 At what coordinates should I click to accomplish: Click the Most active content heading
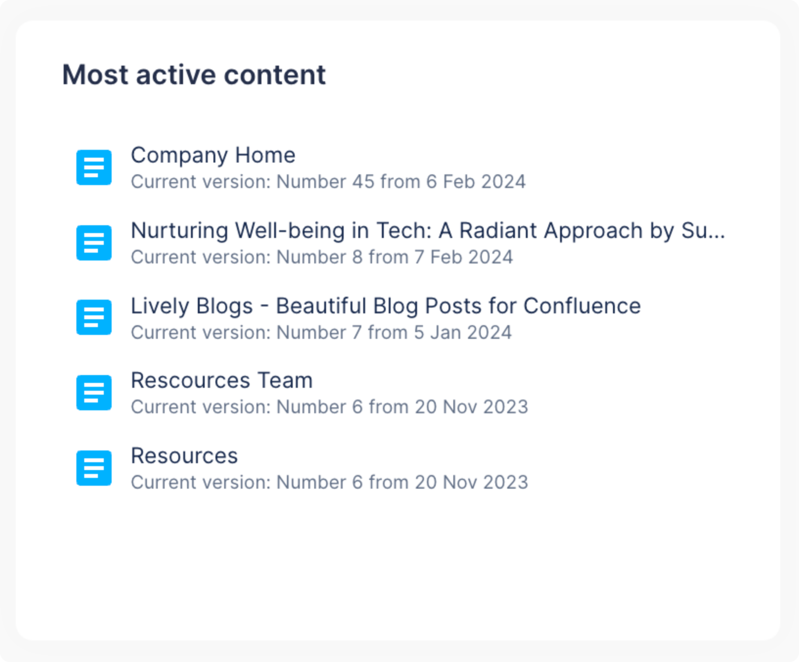pyautogui.click(x=194, y=74)
